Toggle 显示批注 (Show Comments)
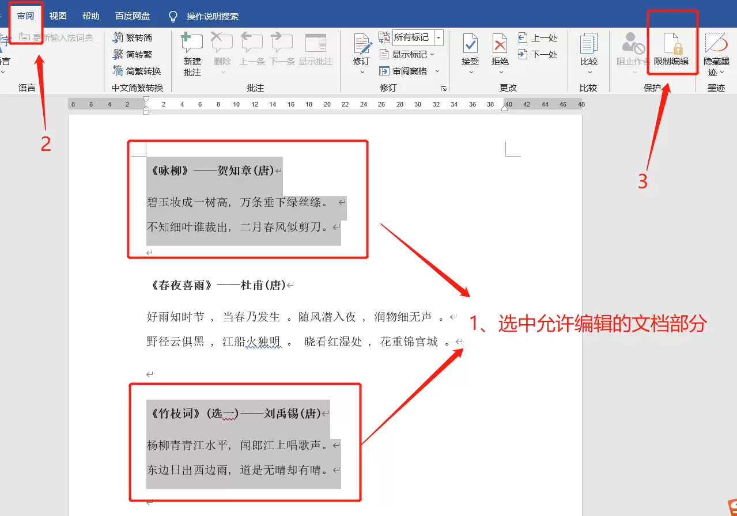This screenshot has width=737, height=516. pyautogui.click(x=316, y=52)
